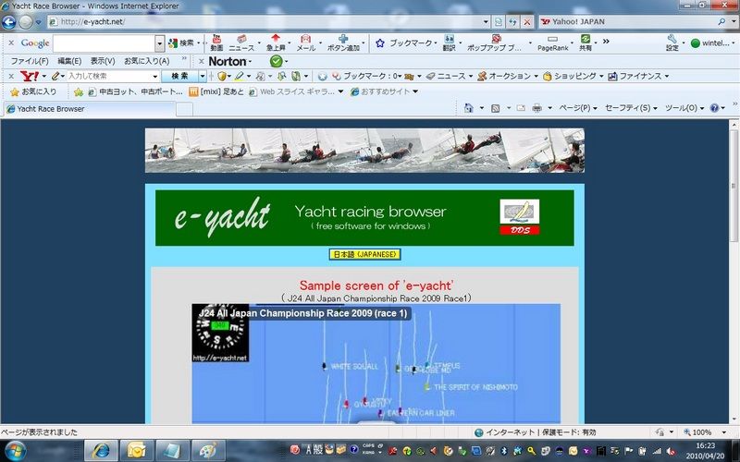Open a new tab with the blank tab button

coord(184,109)
